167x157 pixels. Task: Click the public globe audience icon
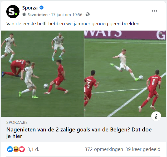tap(87, 14)
